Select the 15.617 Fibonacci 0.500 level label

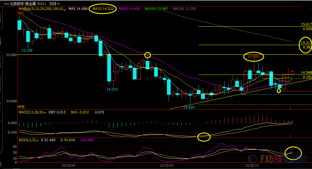[306, 25]
